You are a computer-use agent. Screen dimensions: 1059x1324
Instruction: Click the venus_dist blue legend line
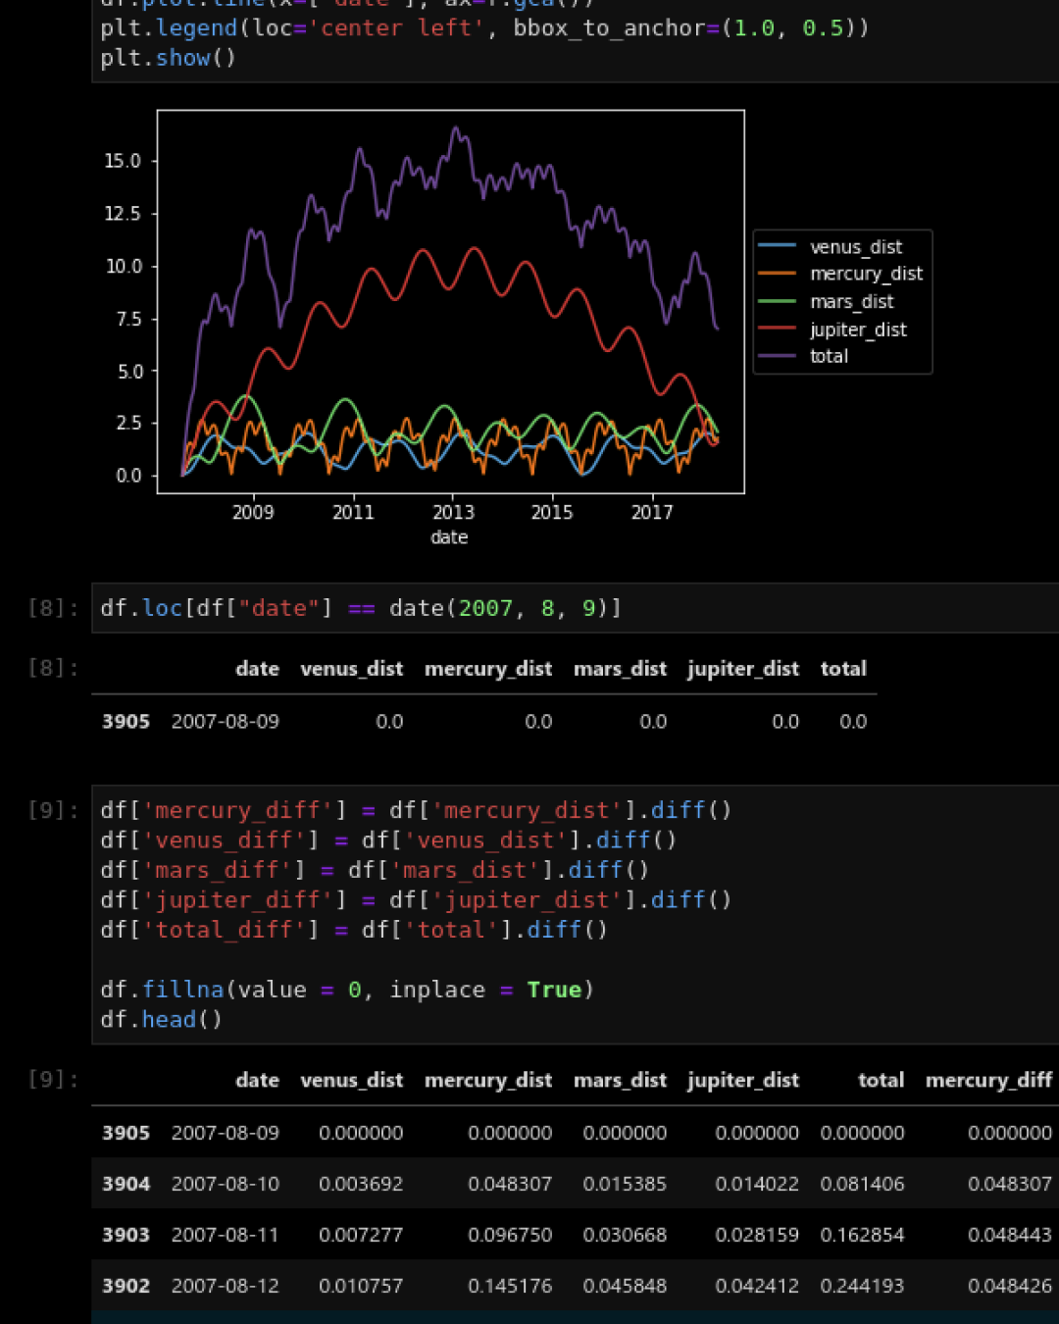[777, 246]
